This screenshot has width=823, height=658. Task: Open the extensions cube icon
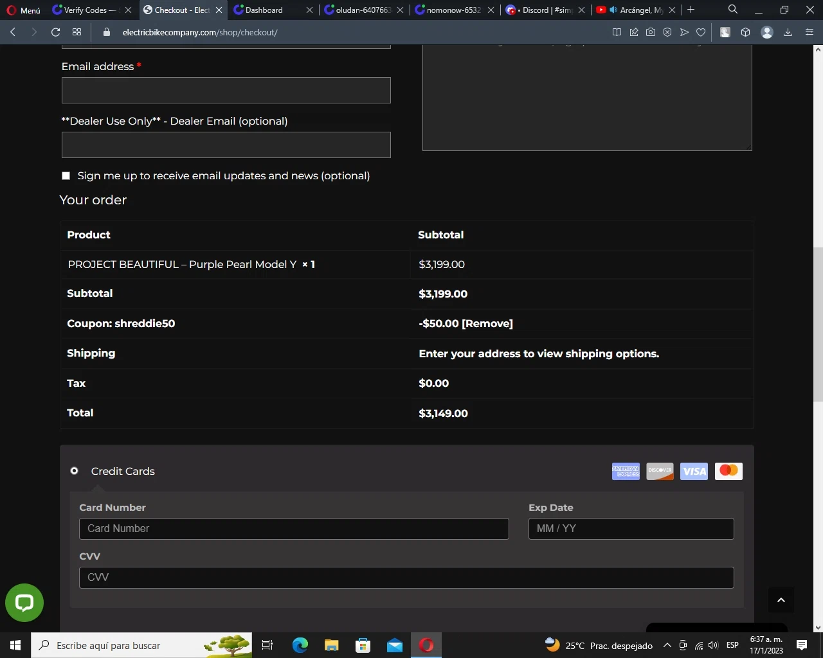746,32
